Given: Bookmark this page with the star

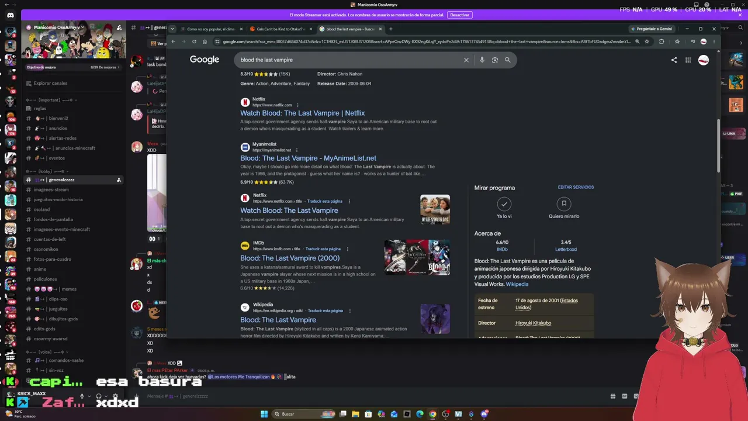Looking at the screenshot, I should pos(647,42).
